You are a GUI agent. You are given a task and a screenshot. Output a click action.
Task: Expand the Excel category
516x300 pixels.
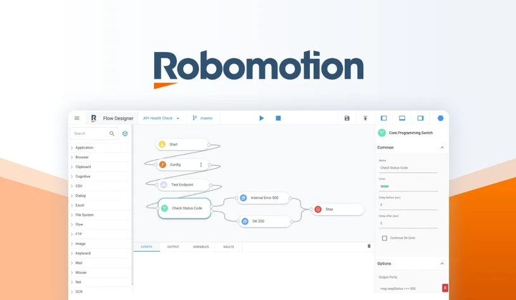point(100,205)
